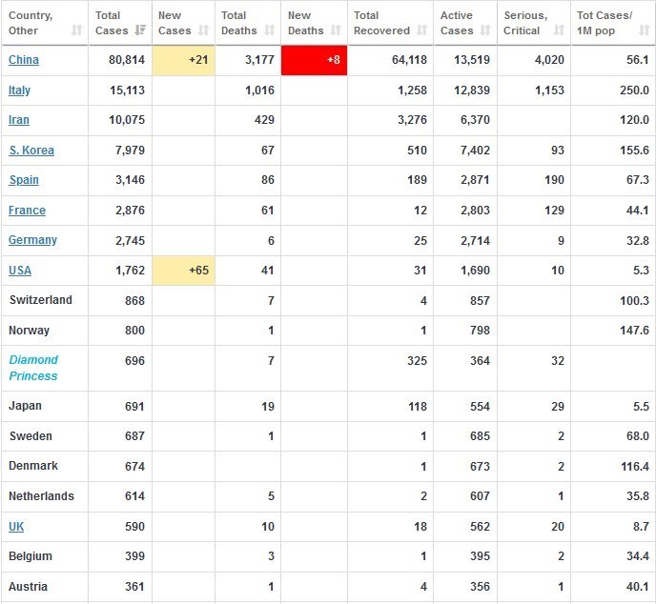Select the Germany country link
The width and height of the screenshot is (656, 604).
point(32,240)
